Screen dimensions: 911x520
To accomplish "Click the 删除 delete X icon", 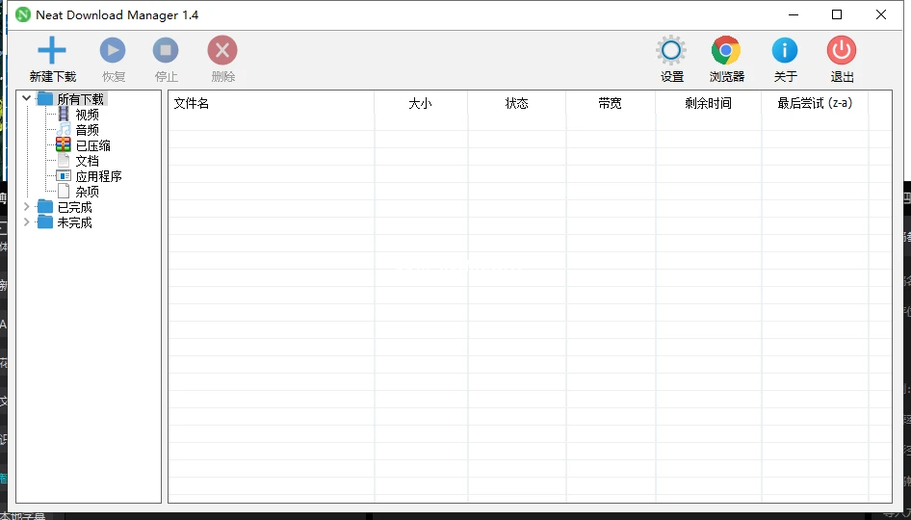I will (x=222, y=50).
